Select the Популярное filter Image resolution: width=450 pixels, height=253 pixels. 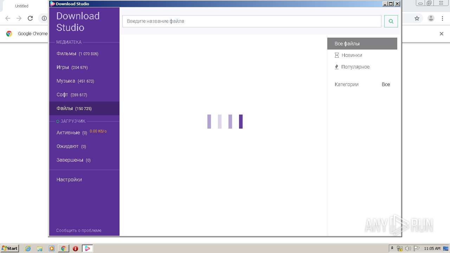click(362, 67)
